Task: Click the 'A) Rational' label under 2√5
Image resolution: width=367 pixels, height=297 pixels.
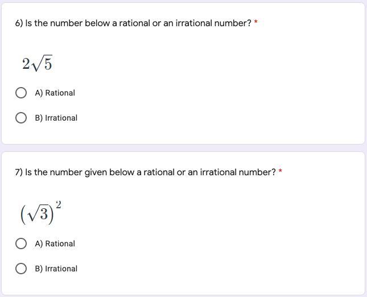Action: coord(55,93)
